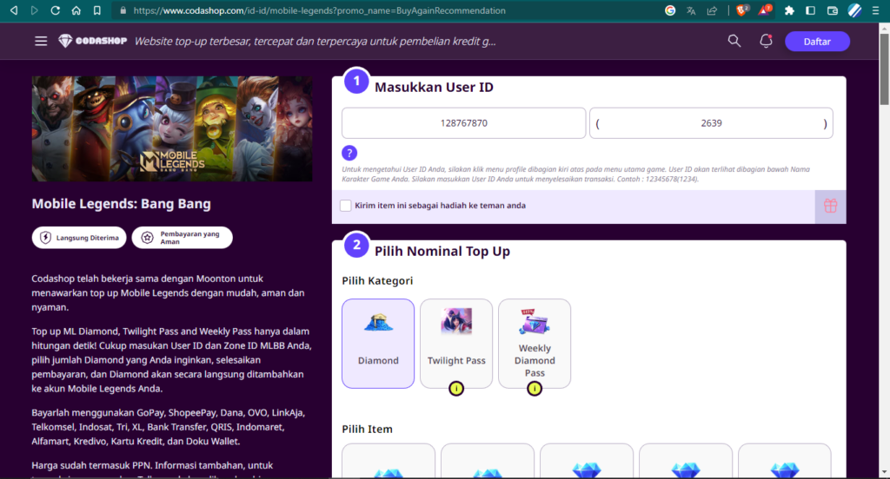The image size is (890, 479).
Task: Open the Codashop search icon
Action: click(734, 41)
